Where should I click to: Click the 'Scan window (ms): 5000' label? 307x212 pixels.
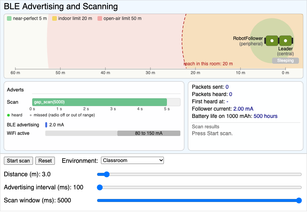[x=37, y=200]
